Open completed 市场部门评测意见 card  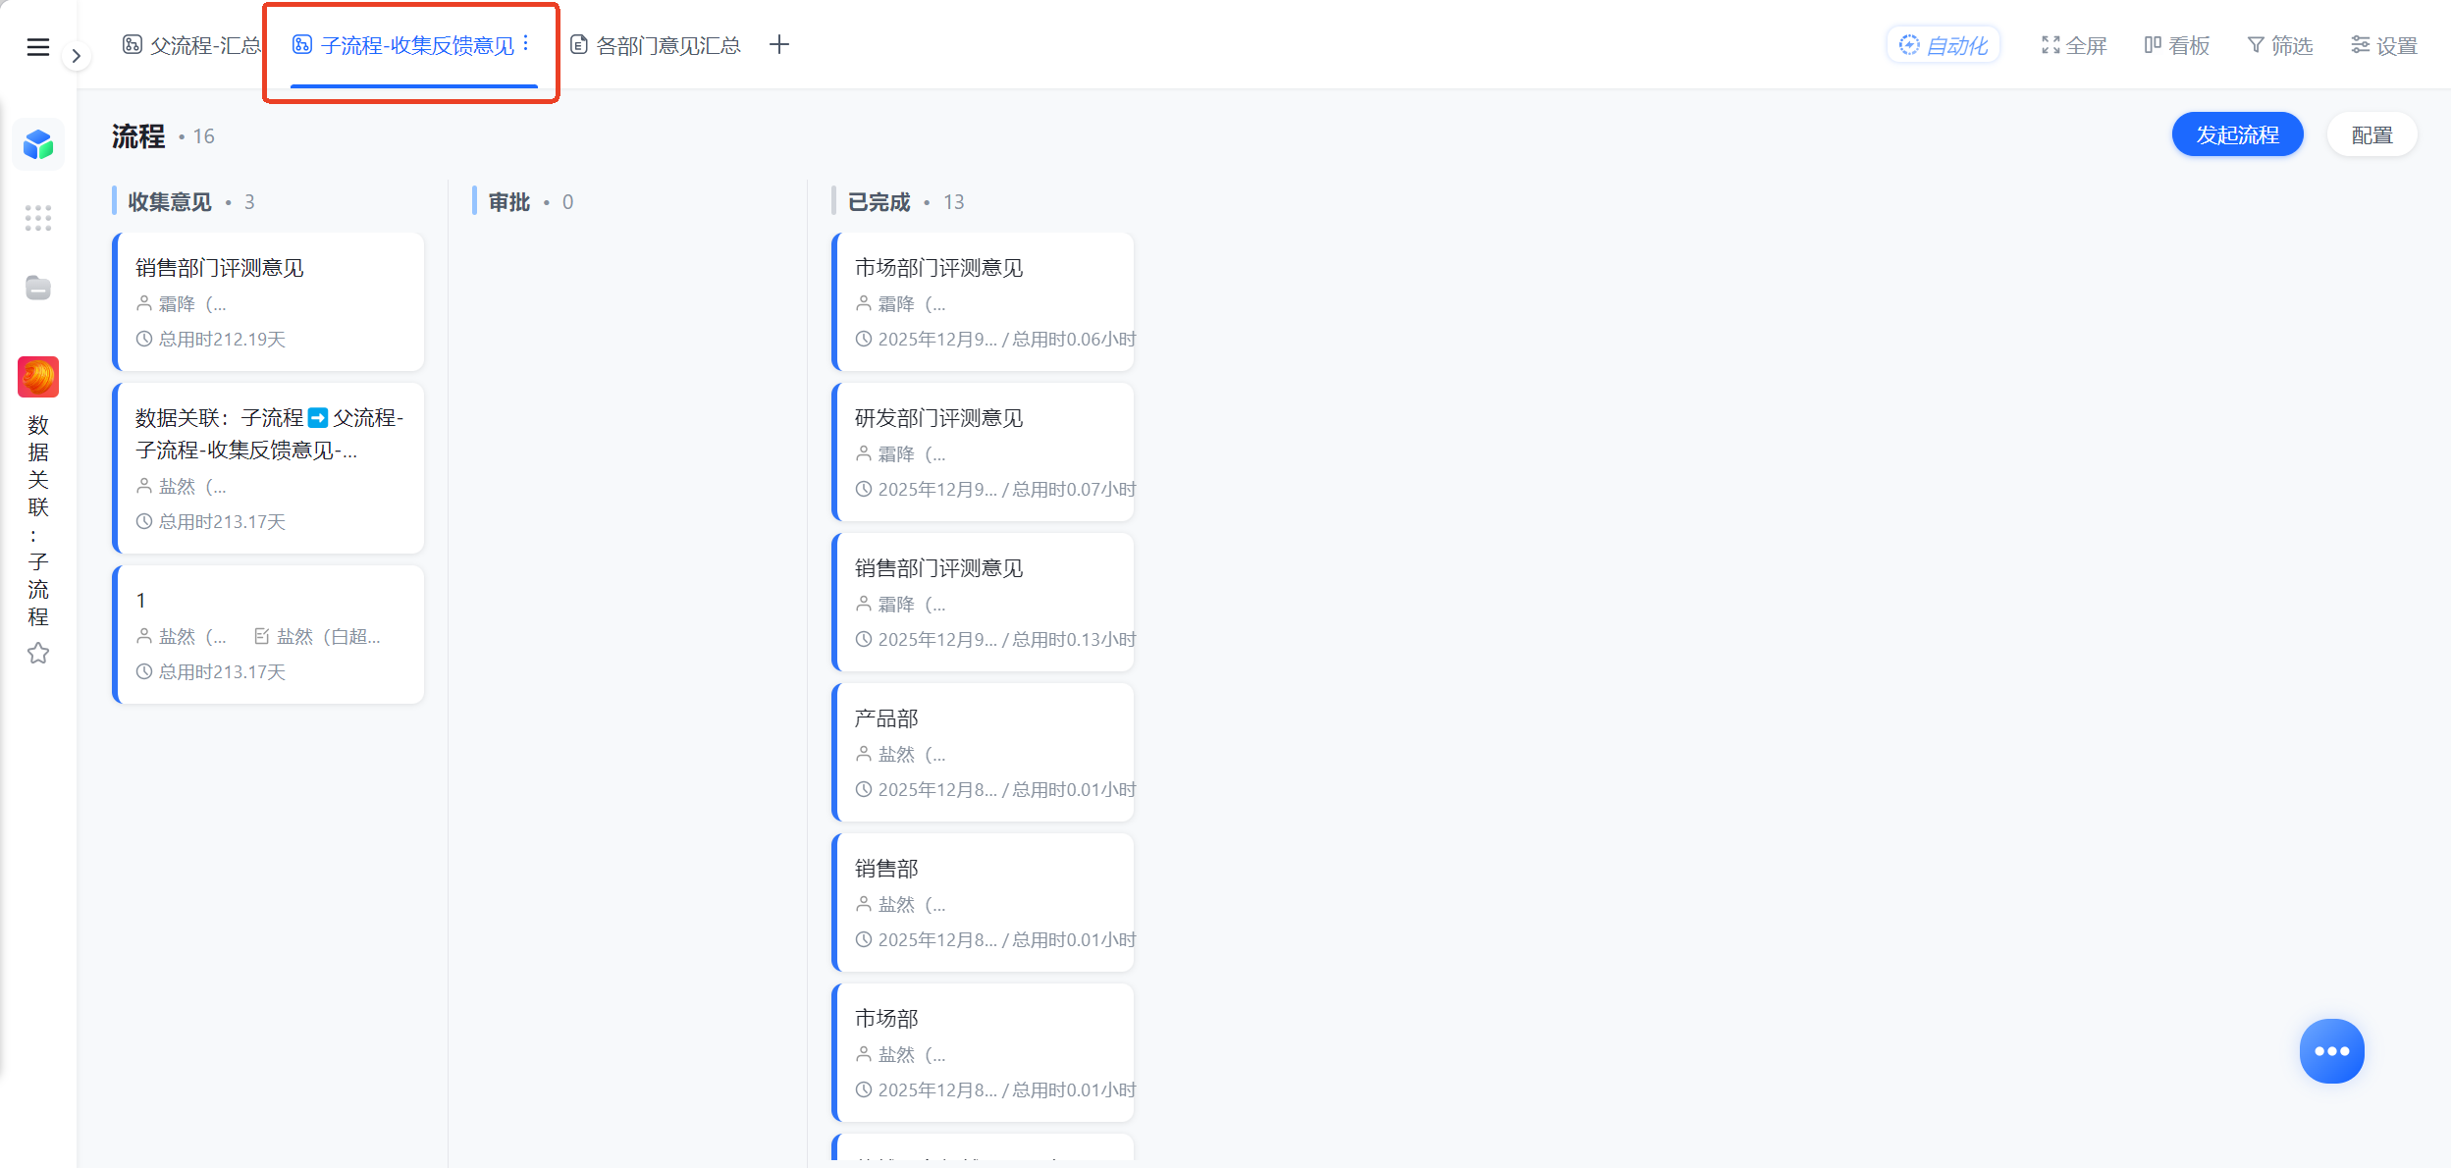[x=984, y=301]
